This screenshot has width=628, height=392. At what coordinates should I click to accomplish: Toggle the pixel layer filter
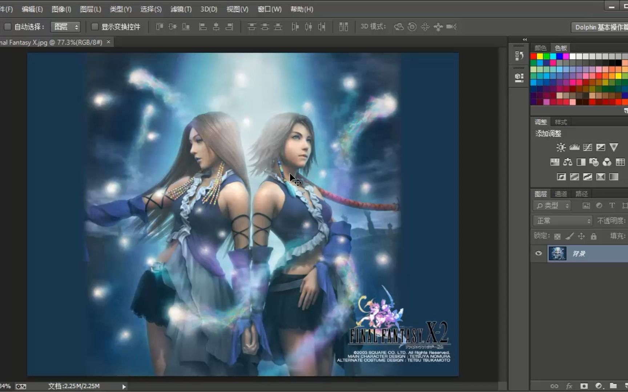[x=586, y=205]
